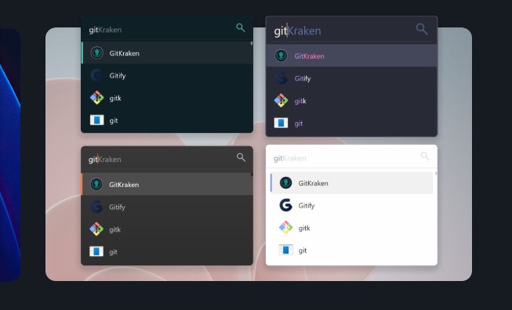Click the GitKraken icon in the white-themed launcher
512x310 pixels.
click(285, 183)
